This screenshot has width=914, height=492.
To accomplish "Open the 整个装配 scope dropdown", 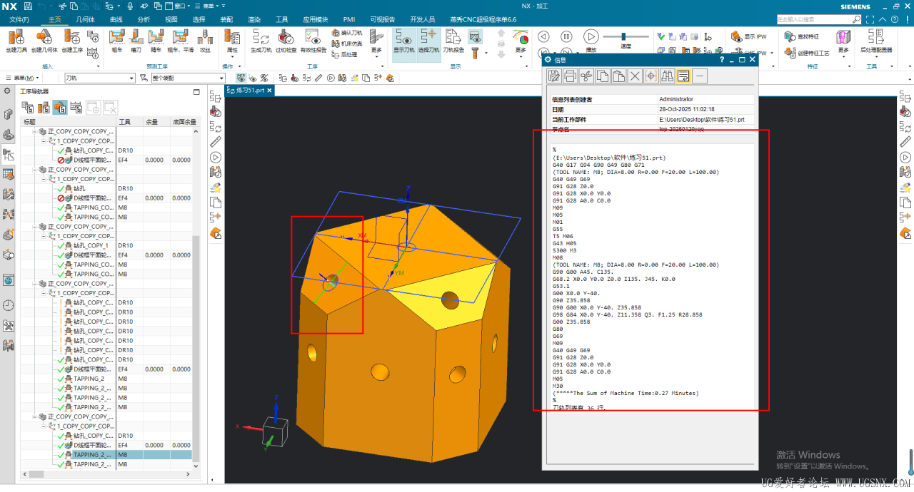I will tap(221, 78).
